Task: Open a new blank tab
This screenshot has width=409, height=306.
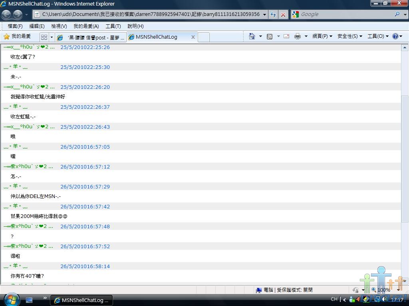Action: (204, 37)
